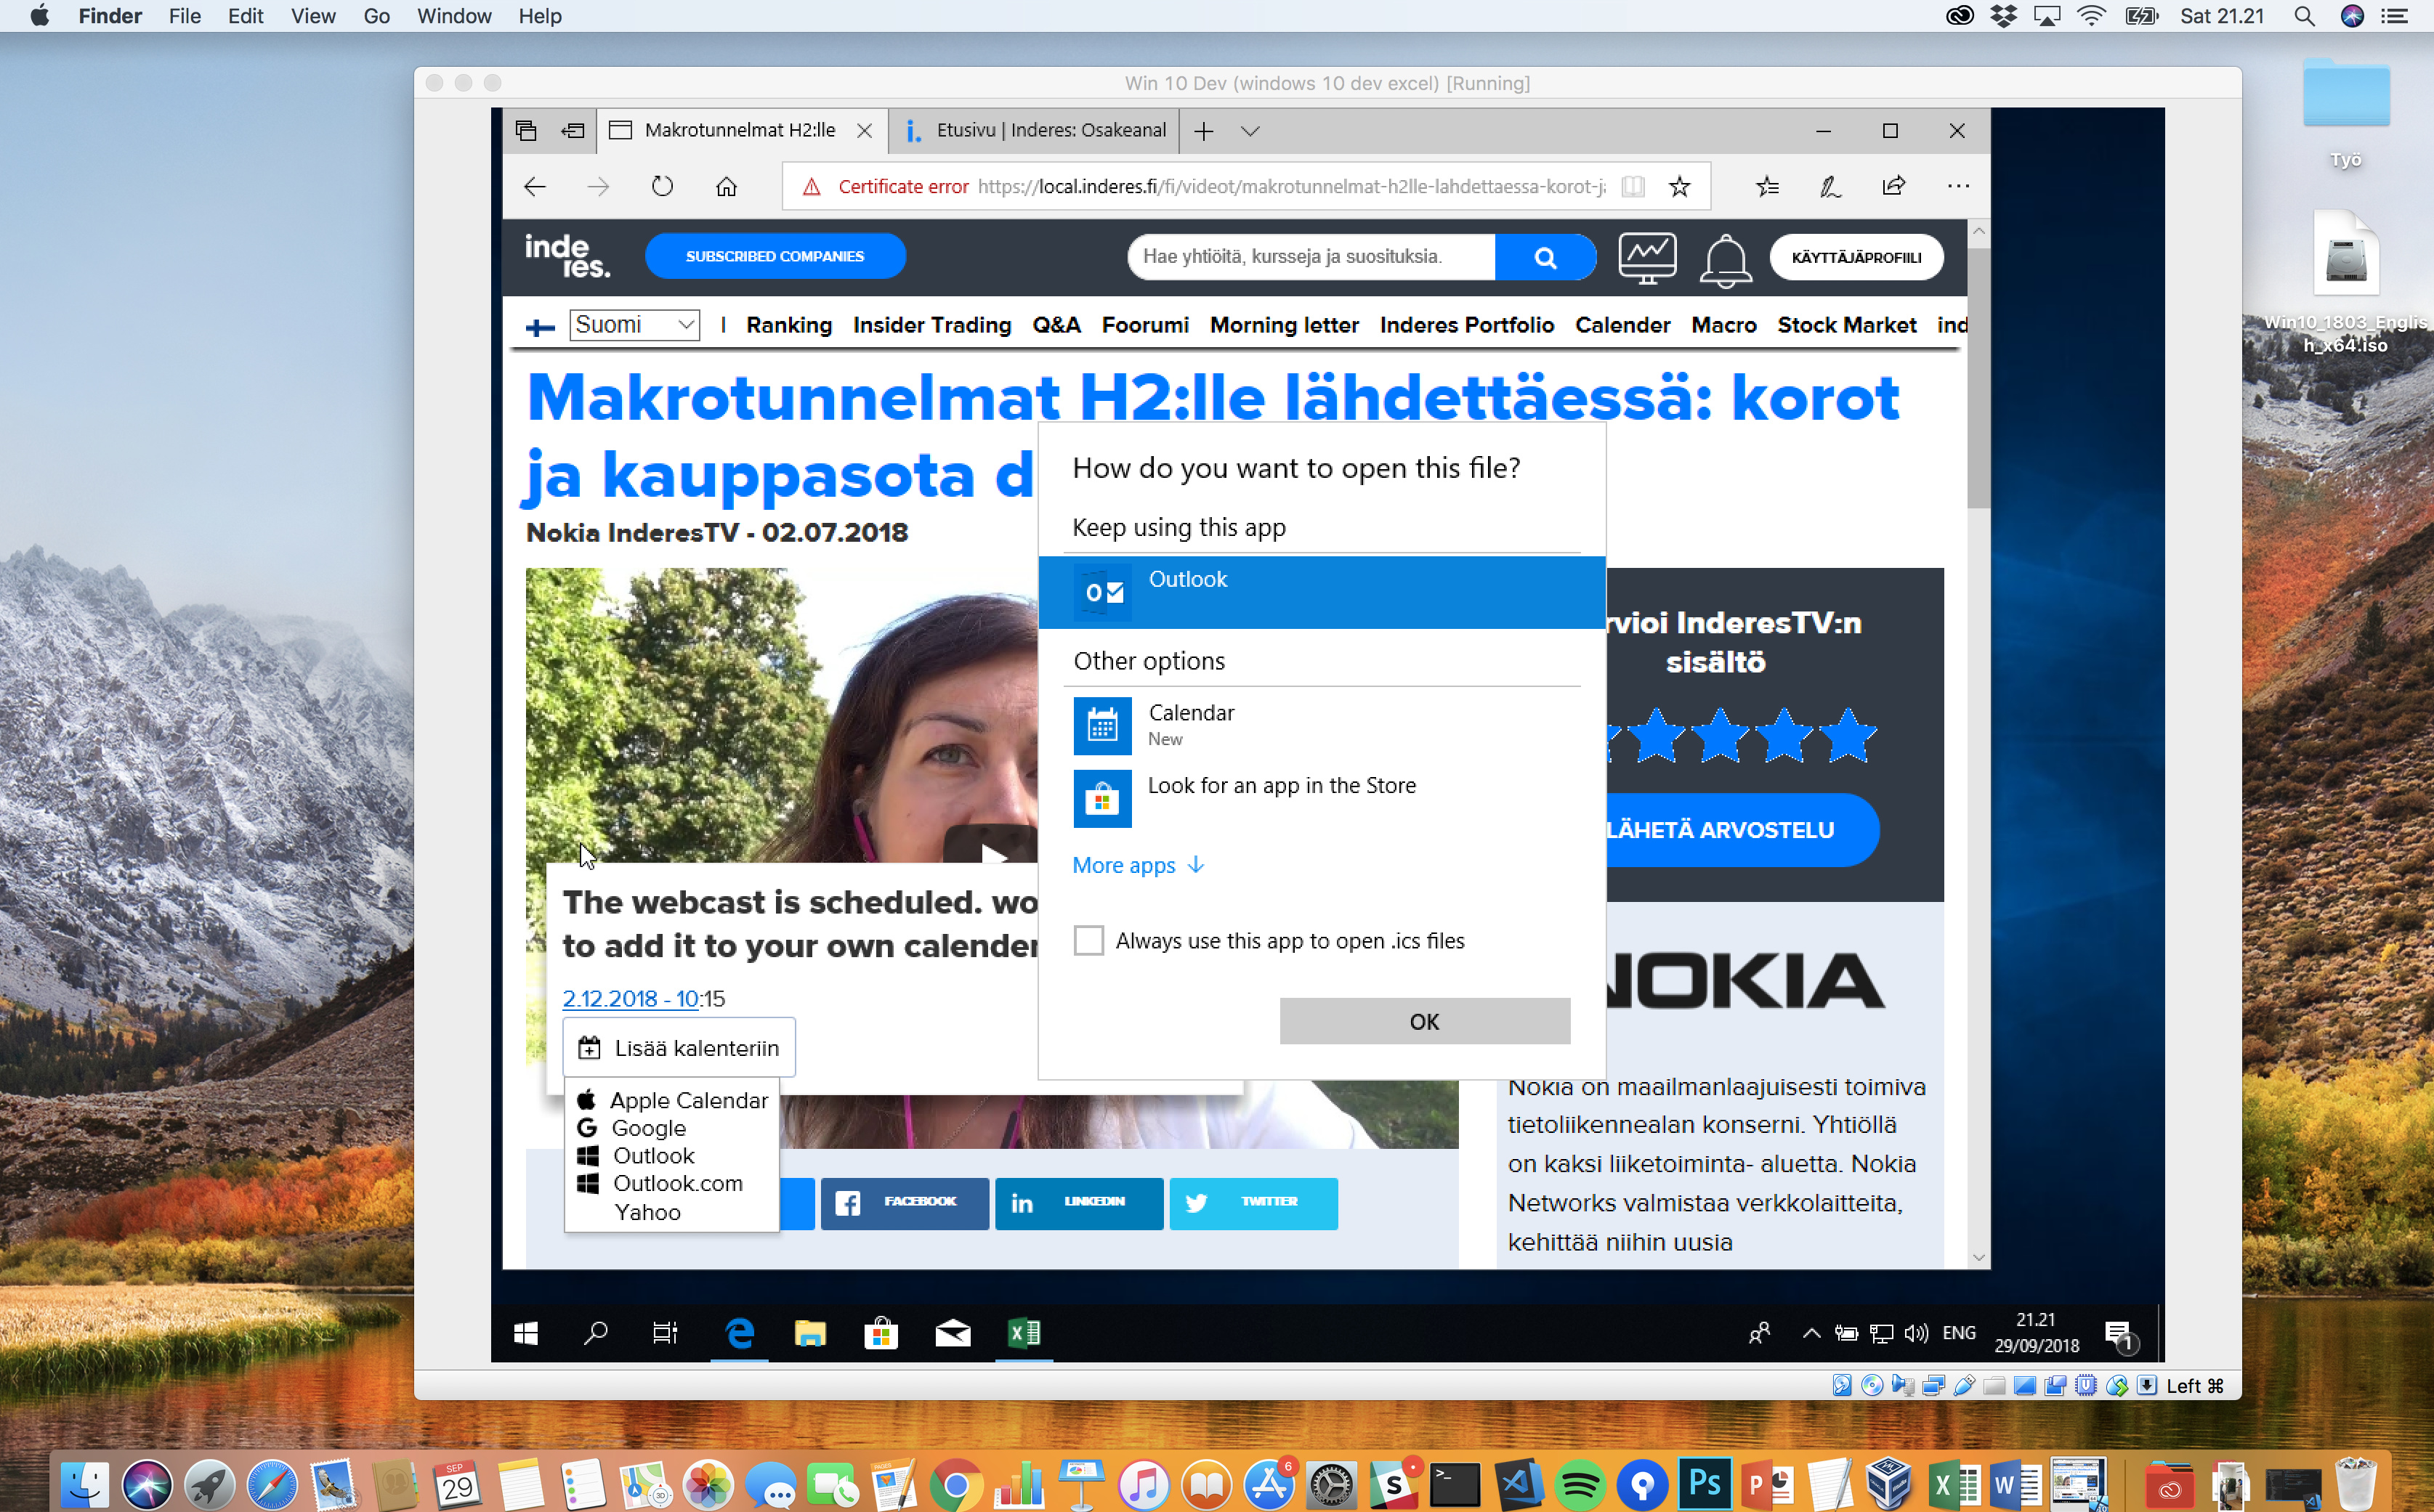This screenshot has height=1512, width=2434.
Task: Click the Edge home icon
Action: (727, 186)
